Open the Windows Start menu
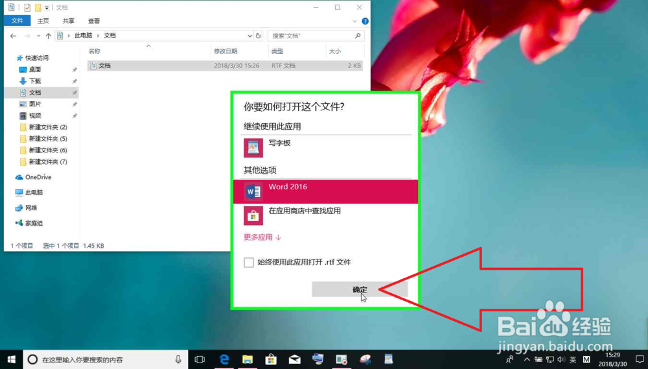The height and width of the screenshot is (369, 648). [12, 359]
